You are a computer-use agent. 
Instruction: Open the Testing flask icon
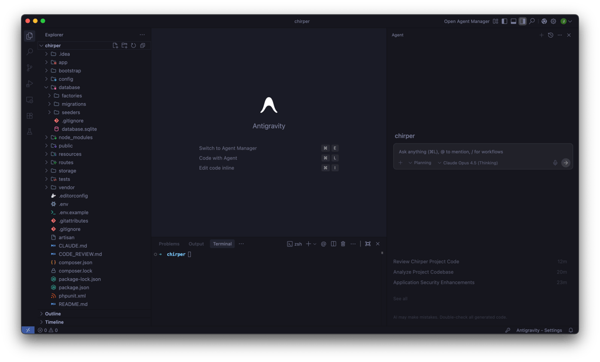[29, 132]
